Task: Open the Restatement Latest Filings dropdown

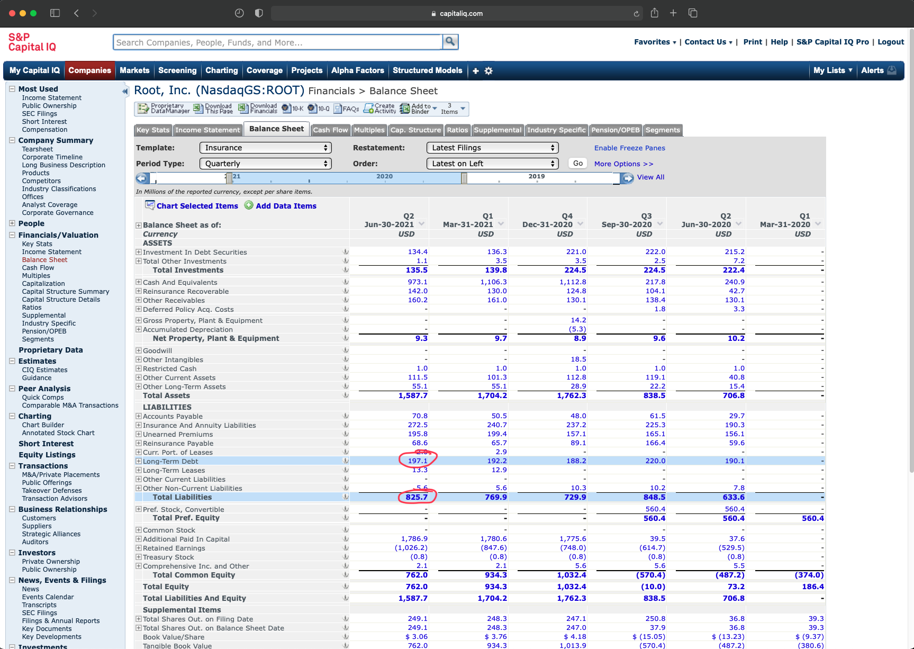Action: pos(492,148)
